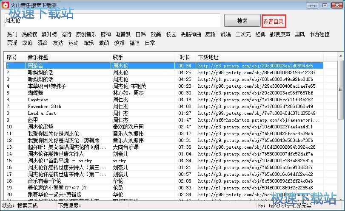This screenshot has width=345, height=211.
Task: Select the 运动 category
Action: pos(73,43)
